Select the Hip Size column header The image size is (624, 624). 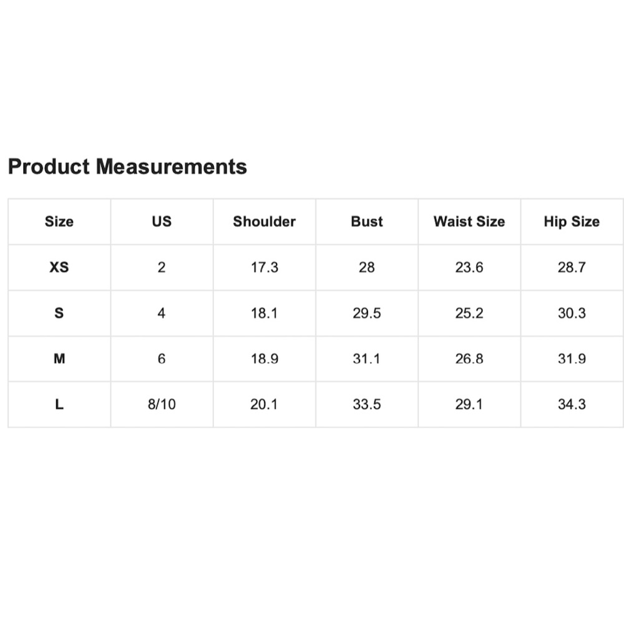[x=572, y=222]
